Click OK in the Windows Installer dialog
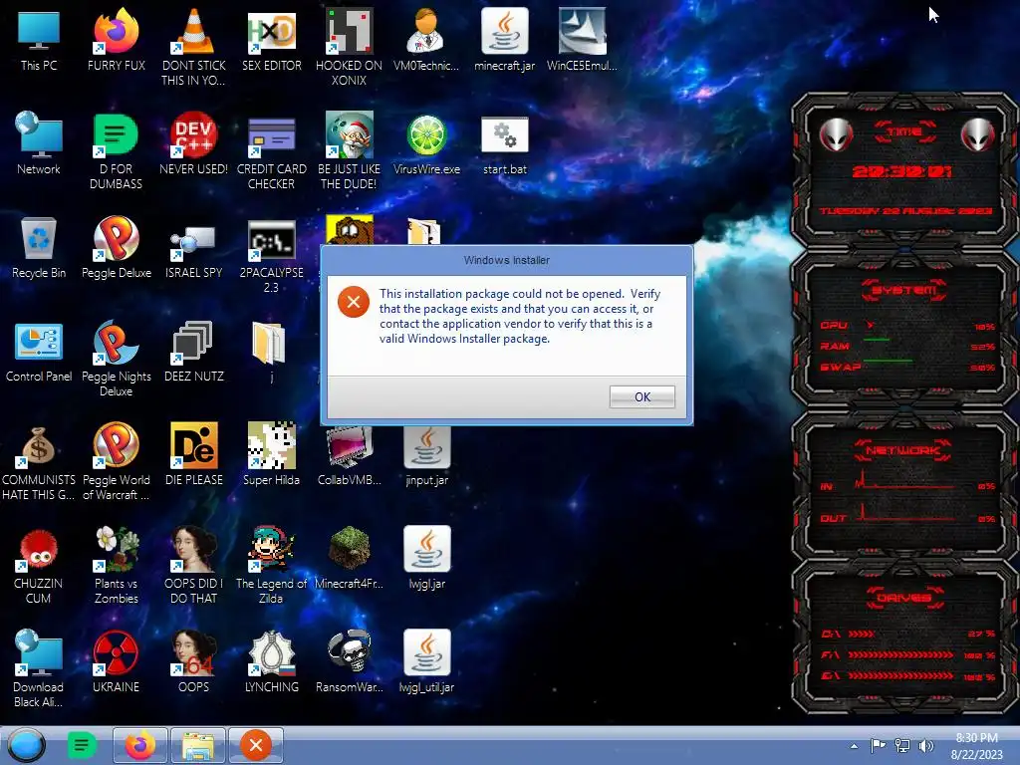 click(642, 396)
